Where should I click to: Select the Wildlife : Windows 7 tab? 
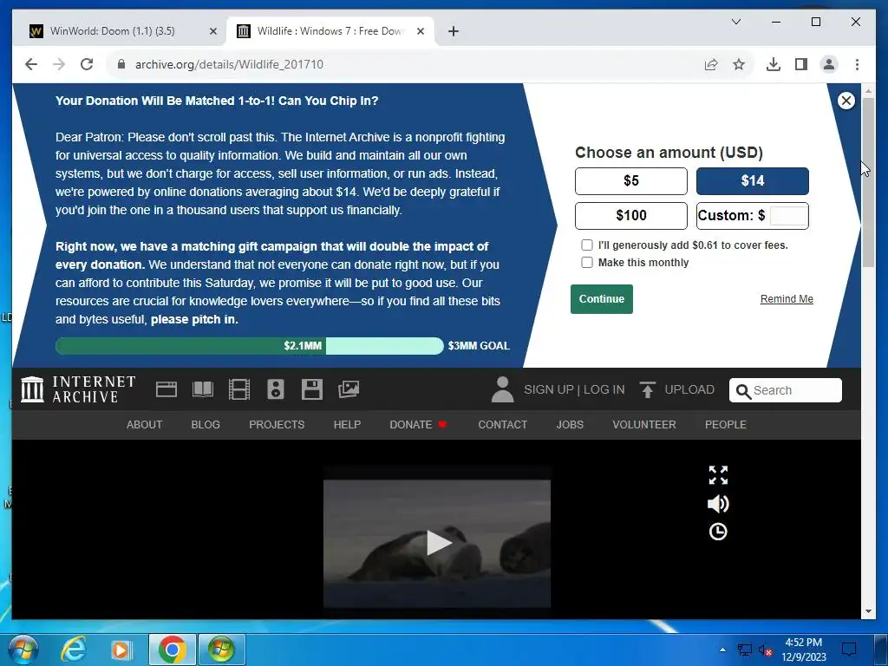(330, 31)
